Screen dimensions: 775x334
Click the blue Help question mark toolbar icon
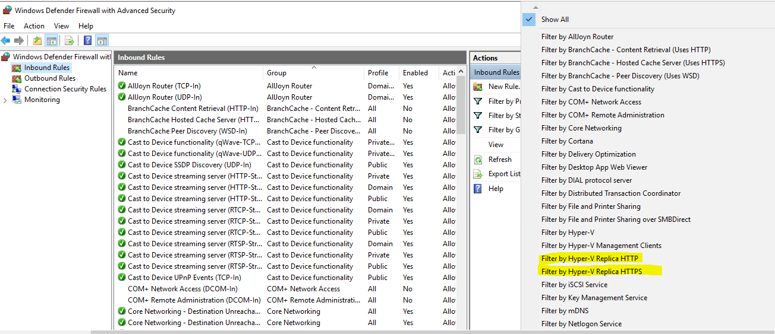[88, 41]
